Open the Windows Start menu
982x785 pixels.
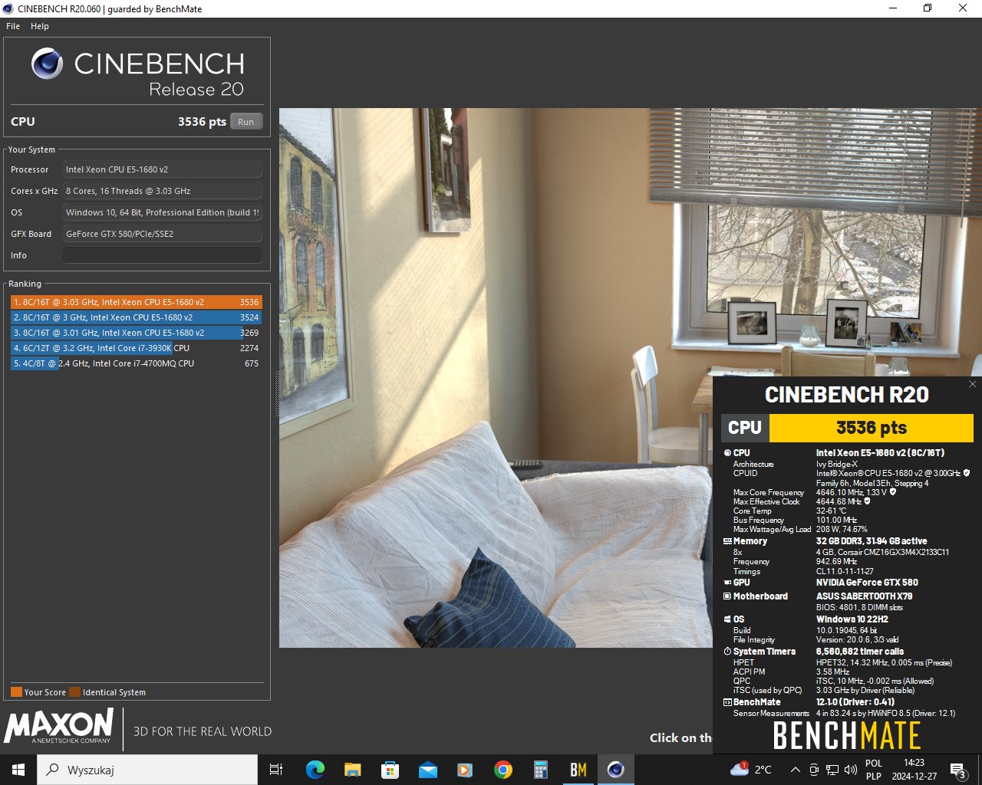(x=18, y=770)
